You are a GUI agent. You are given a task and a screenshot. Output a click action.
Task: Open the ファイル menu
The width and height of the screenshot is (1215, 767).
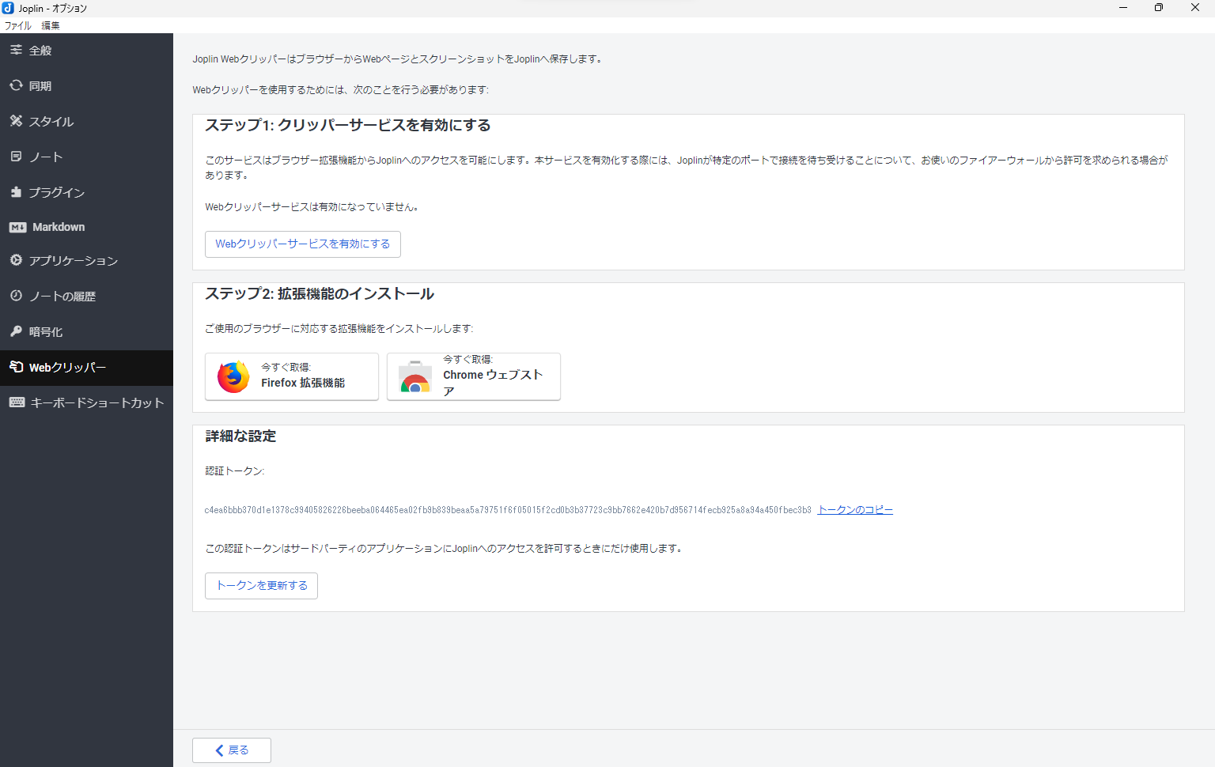17,25
